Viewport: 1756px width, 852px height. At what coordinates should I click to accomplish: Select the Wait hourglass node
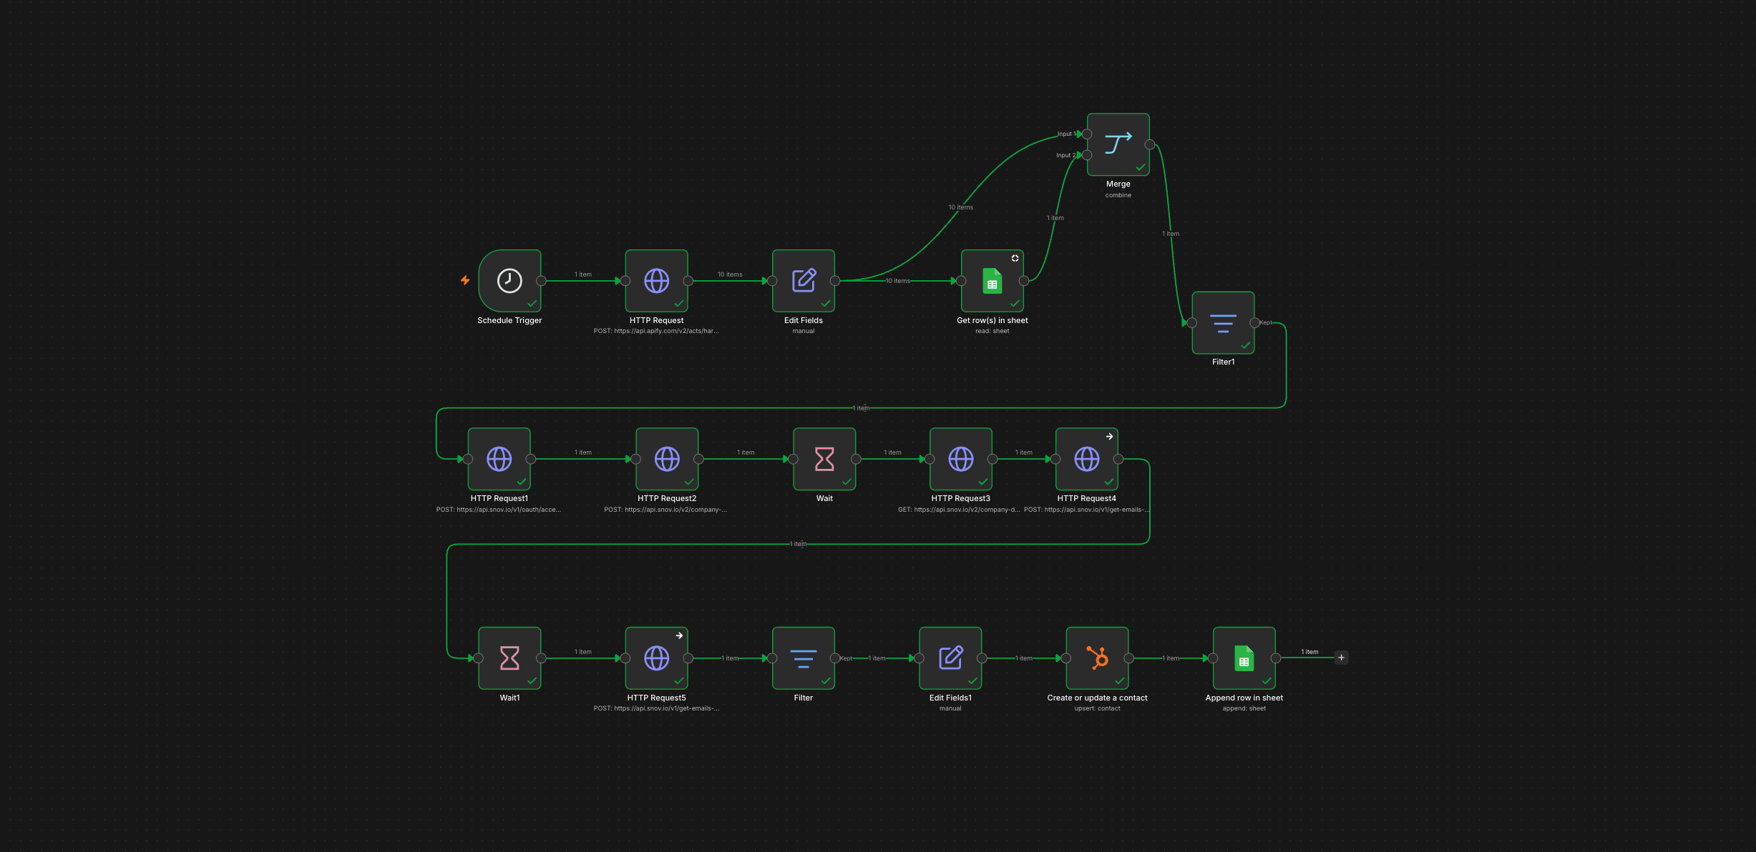824,459
